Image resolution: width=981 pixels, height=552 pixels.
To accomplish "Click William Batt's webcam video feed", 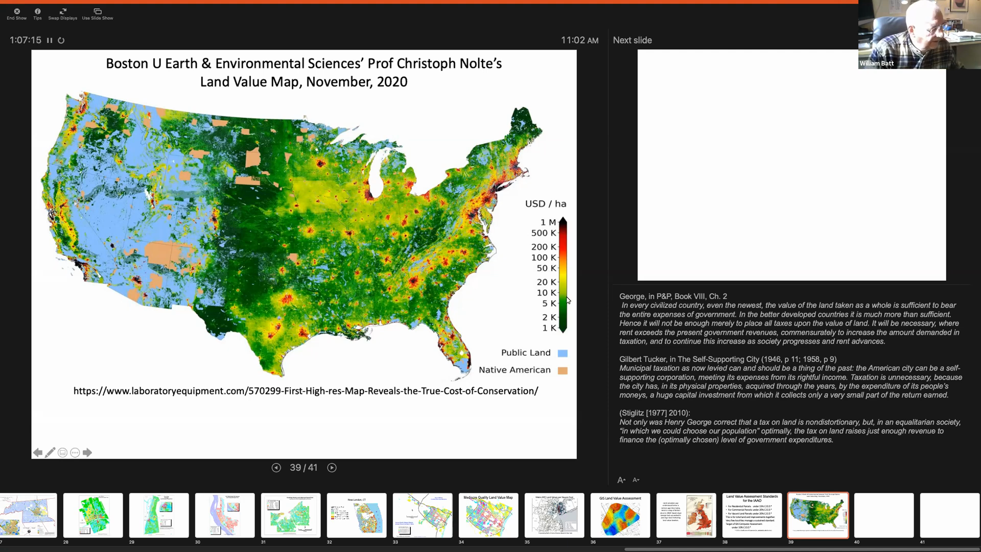I will (919, 34).
